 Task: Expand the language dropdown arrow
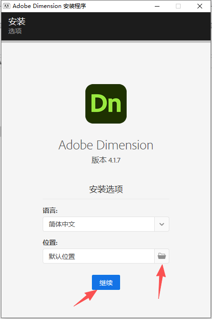tap(162, 224)
